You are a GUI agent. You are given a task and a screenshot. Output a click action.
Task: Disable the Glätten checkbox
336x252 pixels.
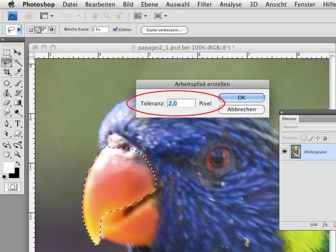[x=115, y=29]
